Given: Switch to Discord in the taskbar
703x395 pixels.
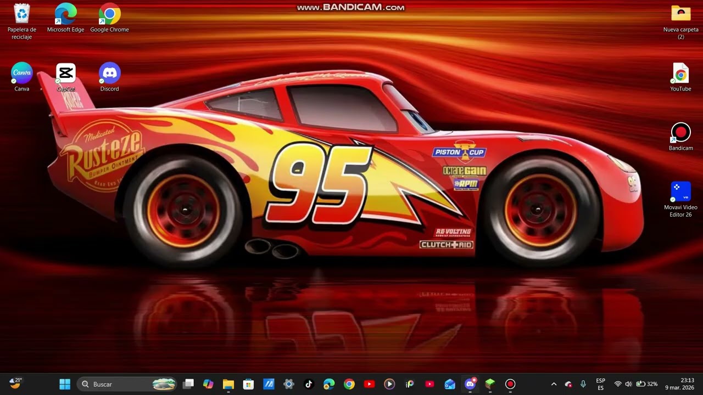Looking at the screenshot, I should [x=470, y=384].
